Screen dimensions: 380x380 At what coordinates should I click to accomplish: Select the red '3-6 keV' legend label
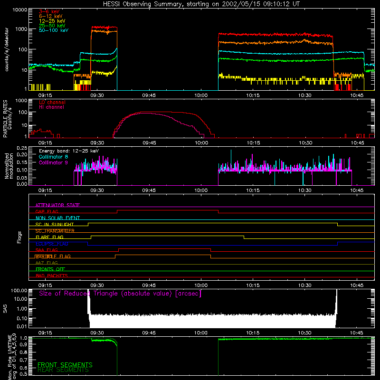[x=49, y=11]
